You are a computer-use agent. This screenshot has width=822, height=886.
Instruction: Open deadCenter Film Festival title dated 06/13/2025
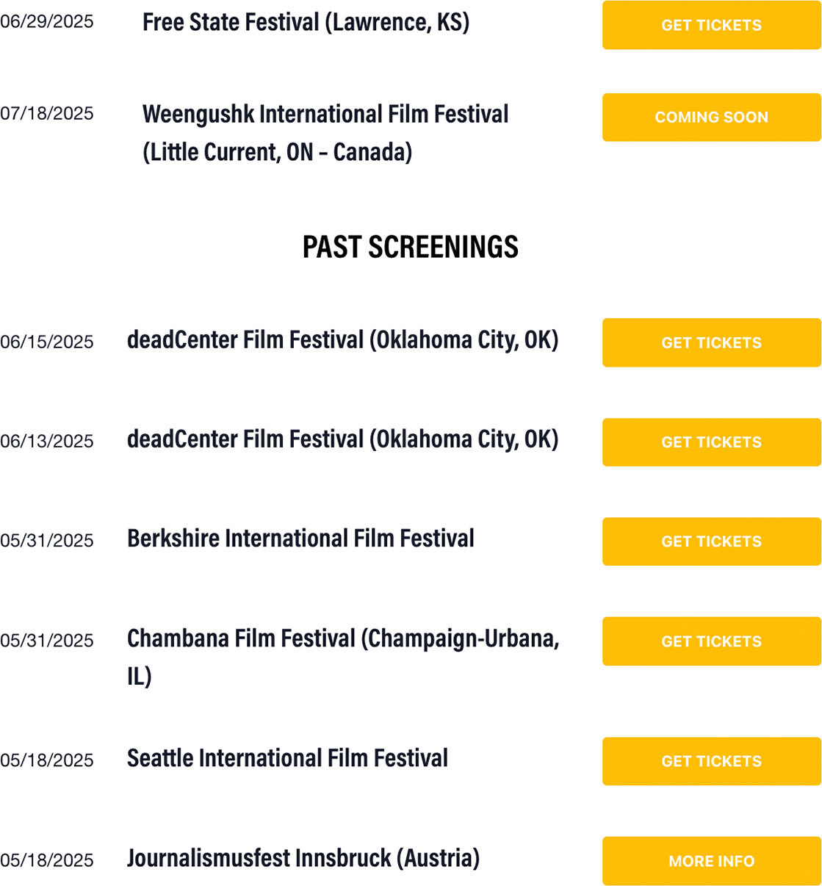342,439
